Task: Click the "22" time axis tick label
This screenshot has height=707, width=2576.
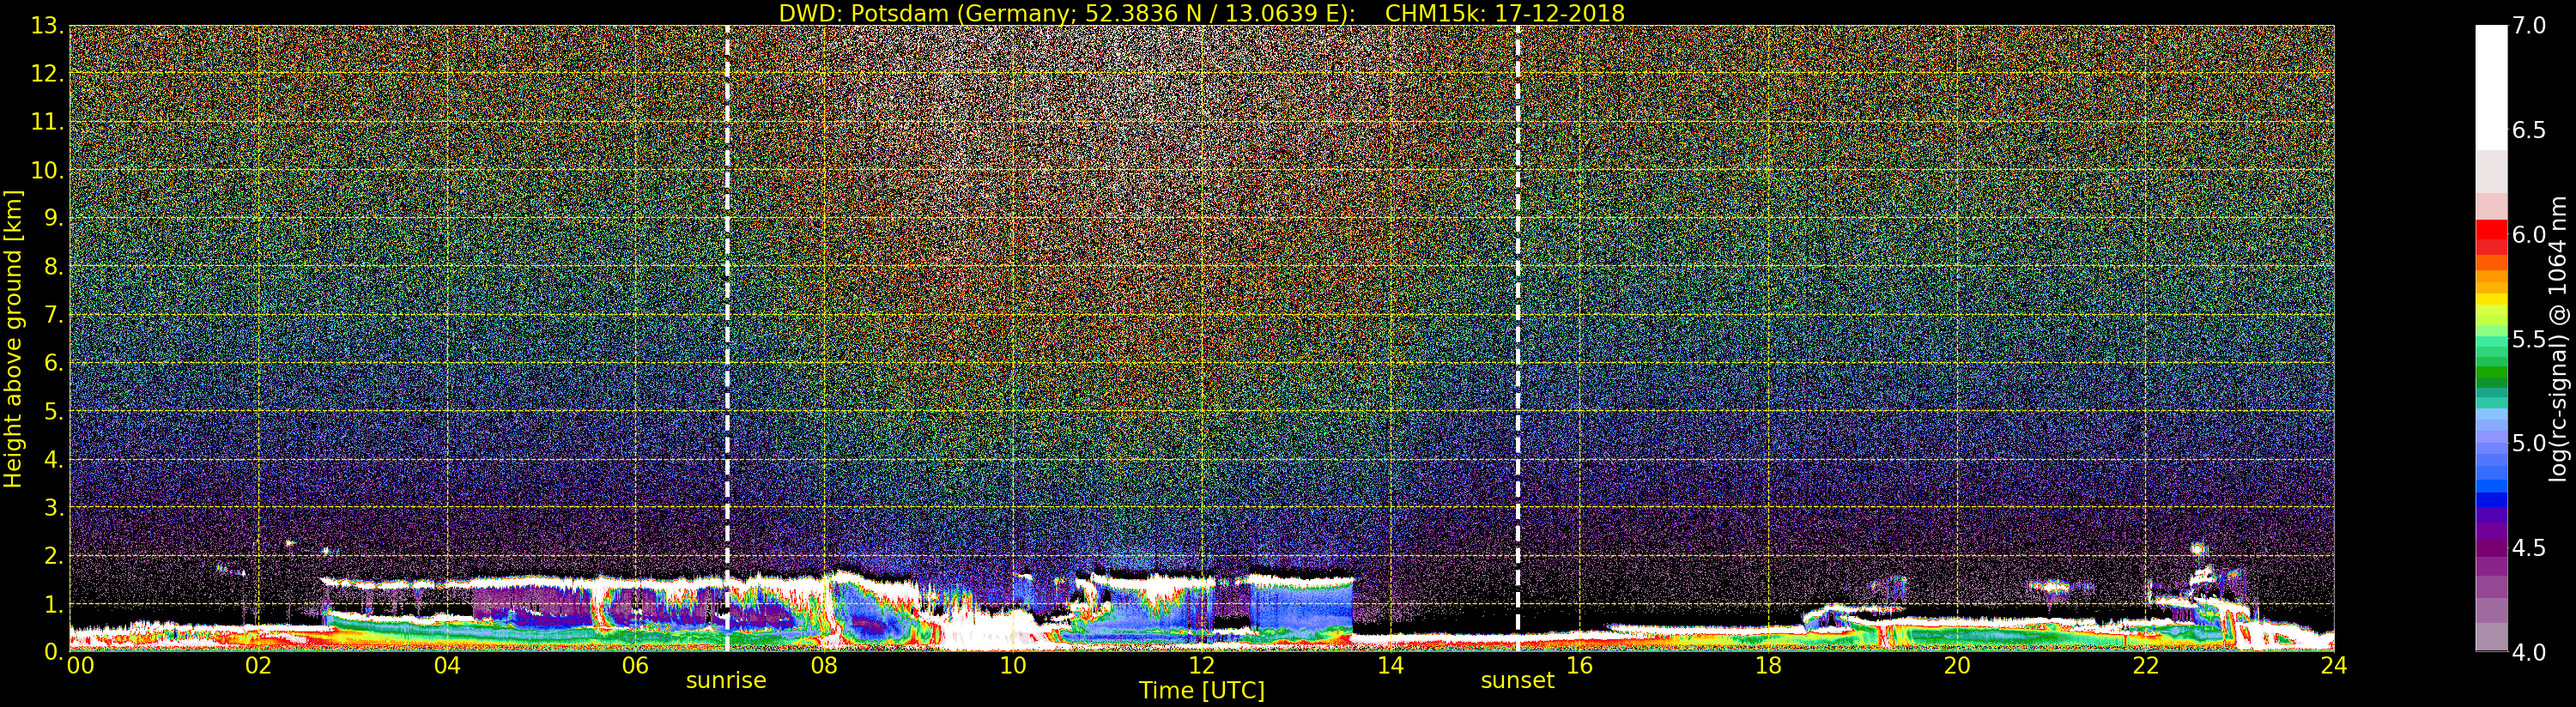Action: point(2146,665)
